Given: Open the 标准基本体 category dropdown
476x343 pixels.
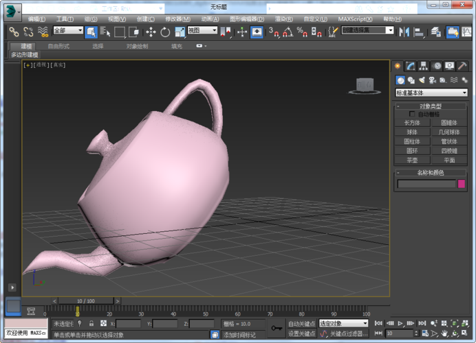Looking at the screenshot, I should pos(431,93).
